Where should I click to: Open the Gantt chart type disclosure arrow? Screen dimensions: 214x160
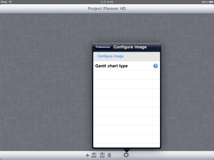tap(155, 66)
